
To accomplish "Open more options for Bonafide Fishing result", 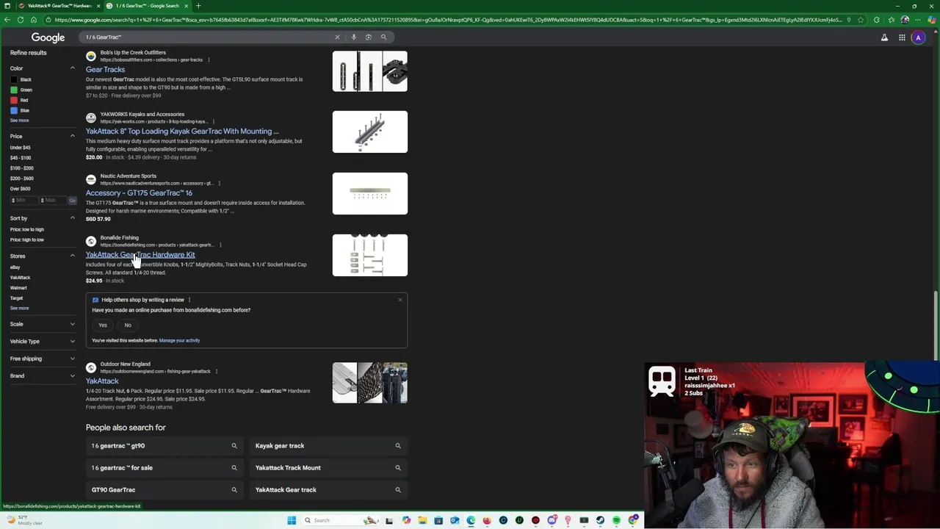I will pyautogui.click(x=220, y=245).
